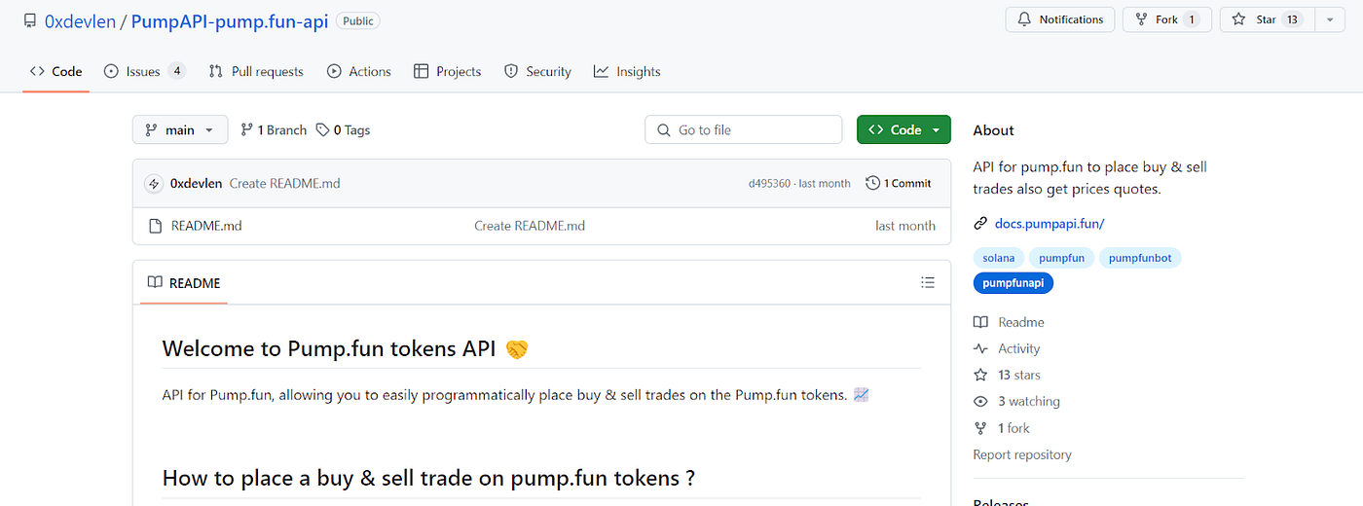Click the handshake emoji in the README title
The width and height of the screenshot is (1363, 506).
coord(517,348)
